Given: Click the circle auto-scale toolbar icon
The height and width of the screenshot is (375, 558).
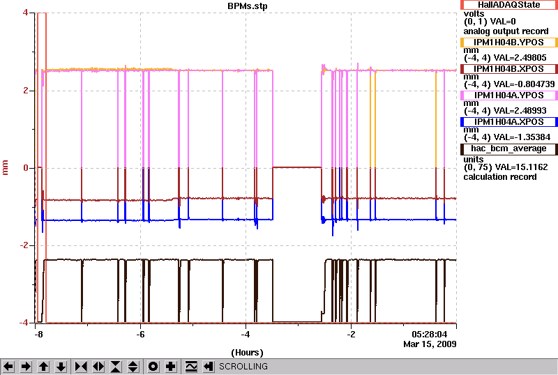Looking at the screenshot, I should tap(153, 367).
